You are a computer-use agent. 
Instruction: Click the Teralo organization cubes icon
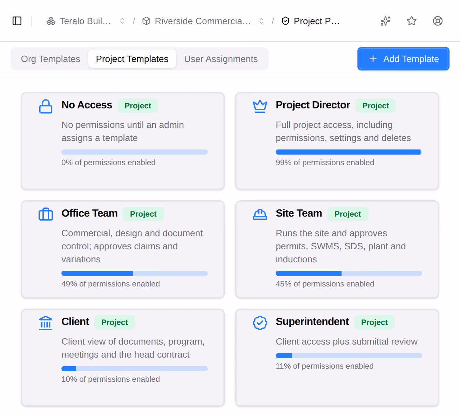pyautogui.click(x=51, y=21)
